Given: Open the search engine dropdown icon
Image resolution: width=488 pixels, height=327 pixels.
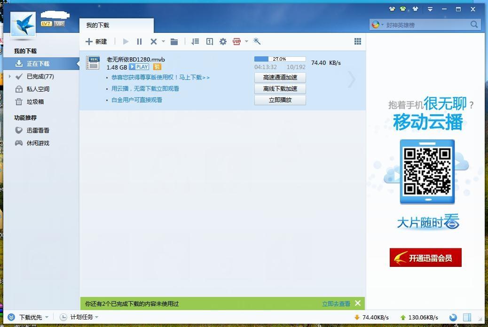Looking at the screenshot, I should [378, 24].
